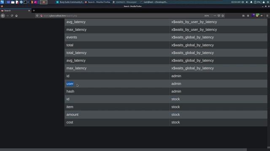Open a new tab with the plus button
The width and height of the screenshot is (270, 151).
(34, 10)
